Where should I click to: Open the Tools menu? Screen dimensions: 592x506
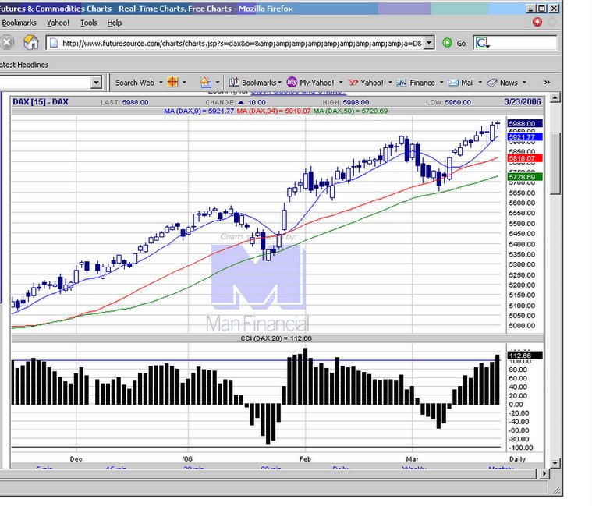click(88, 23)
